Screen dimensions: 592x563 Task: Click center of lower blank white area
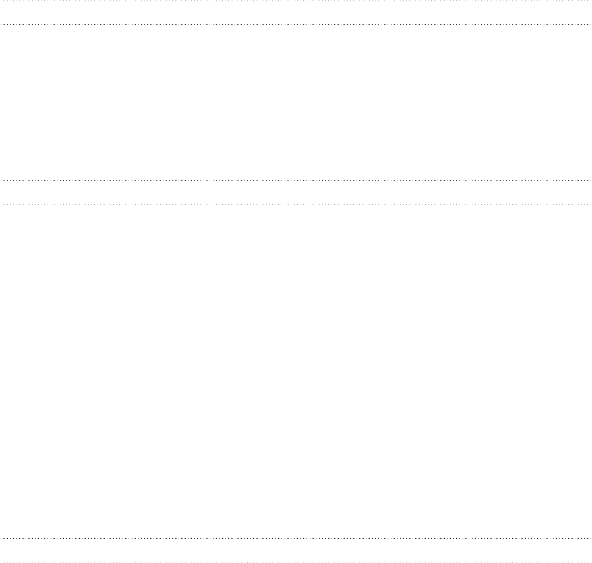(296, 372)
